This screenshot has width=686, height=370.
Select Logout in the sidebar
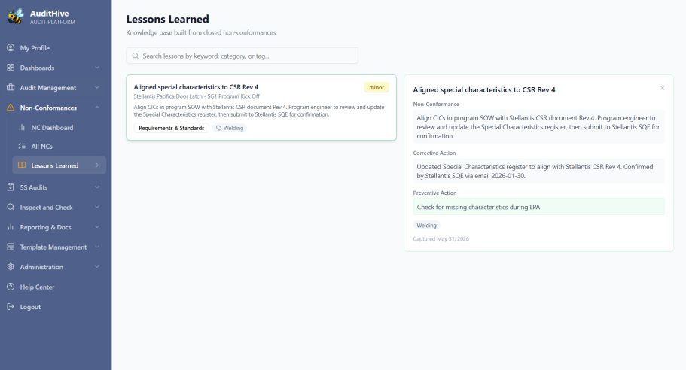pyautogui.click(x=56, y=307)
